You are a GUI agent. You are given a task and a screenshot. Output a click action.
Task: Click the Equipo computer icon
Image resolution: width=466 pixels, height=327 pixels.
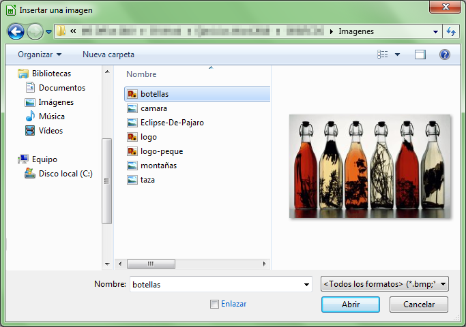(23, 159)
